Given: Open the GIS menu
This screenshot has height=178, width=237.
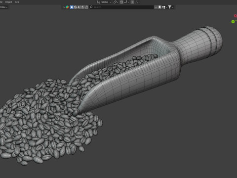Looking at the screenshot, I should 17,2.
